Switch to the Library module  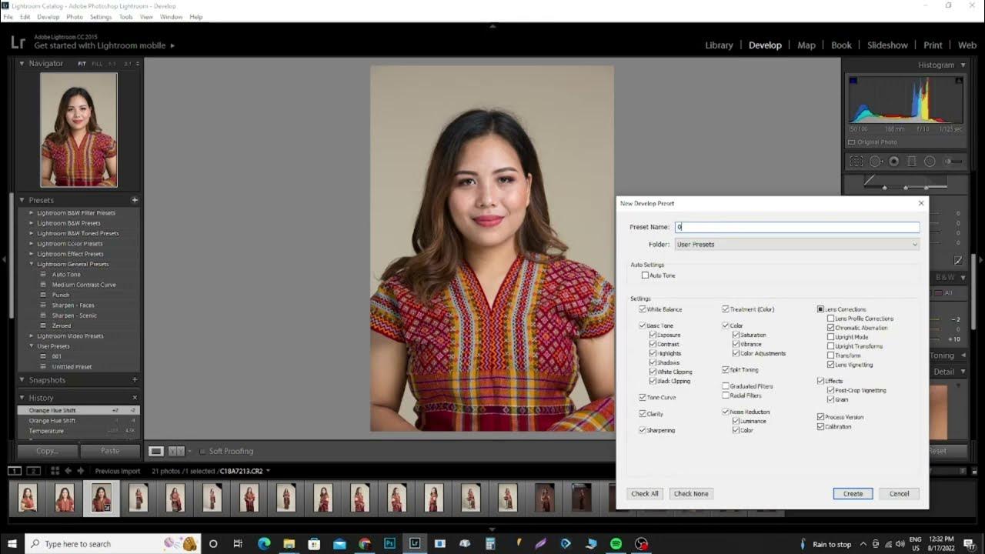click(718, 45)
